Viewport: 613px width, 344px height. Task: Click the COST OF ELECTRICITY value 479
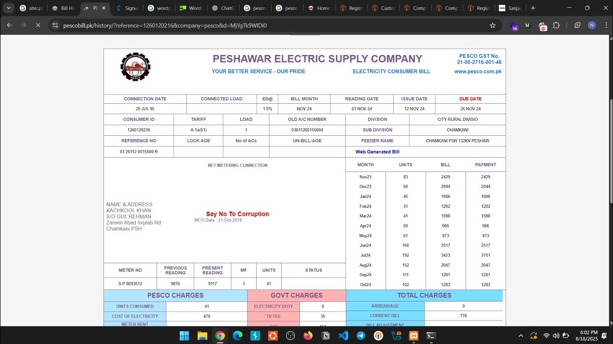click(x=206, y=316)
